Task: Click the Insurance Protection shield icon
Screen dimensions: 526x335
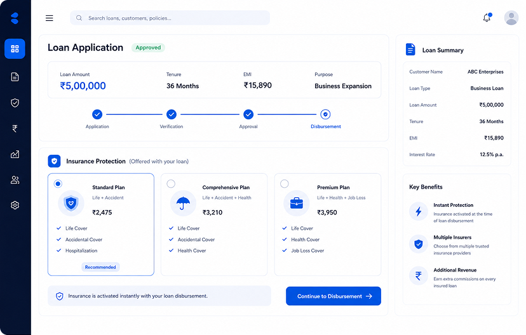Action: [x=55, y=161]
